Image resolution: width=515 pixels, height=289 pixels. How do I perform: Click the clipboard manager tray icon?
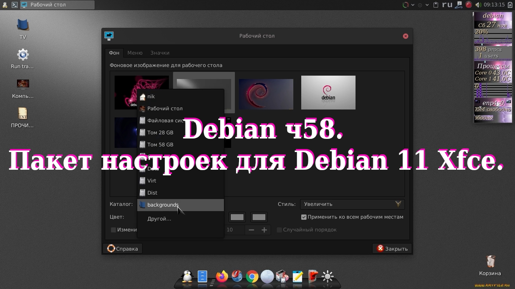click(436, 5)
